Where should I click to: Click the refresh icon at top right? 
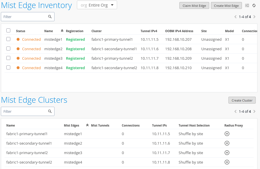254,5
